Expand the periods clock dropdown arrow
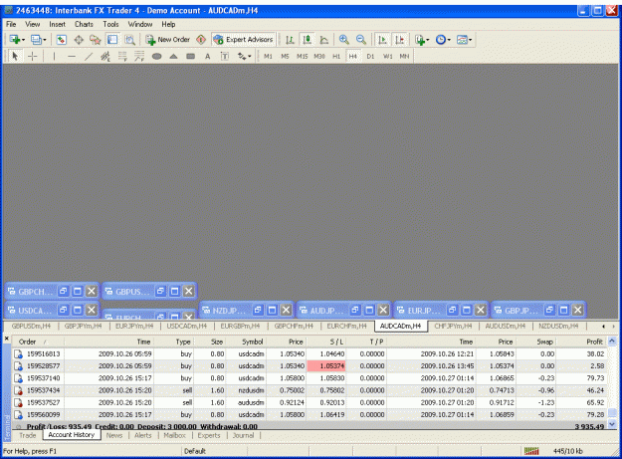Viewport: 622px width, 459px height. tap(449, 40)
